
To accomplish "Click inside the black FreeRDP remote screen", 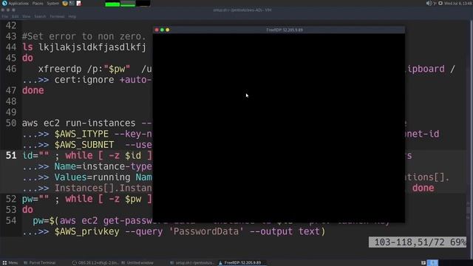I will (x=279, y=128).
